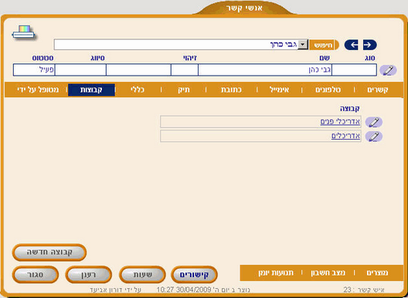This screenshot has width=408, height=298.
Task: Switch to the אימייל tab
Action: 279,90
